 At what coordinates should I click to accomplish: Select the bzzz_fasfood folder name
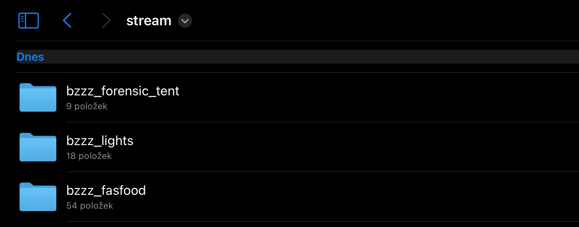(x=106, y=190)
